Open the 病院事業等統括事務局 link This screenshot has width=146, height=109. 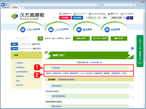66,79
